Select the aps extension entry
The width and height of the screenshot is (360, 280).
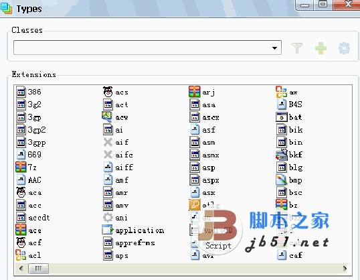click(x=116, y=255)
